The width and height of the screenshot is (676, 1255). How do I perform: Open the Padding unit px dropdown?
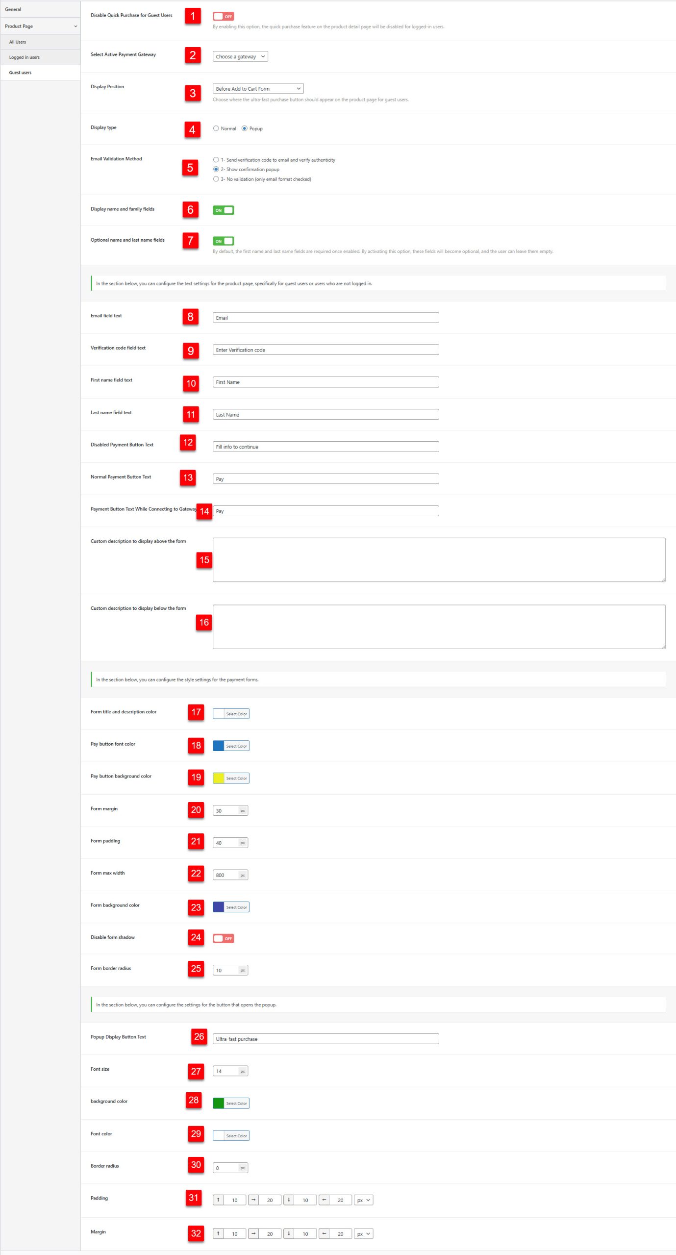point(363,1200)
